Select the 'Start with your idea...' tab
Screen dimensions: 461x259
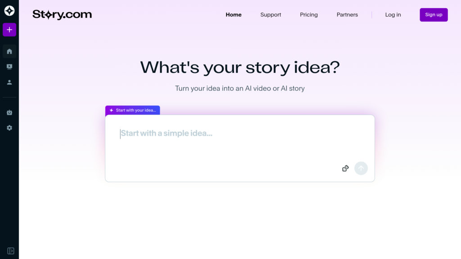click(x=133, y=110)
